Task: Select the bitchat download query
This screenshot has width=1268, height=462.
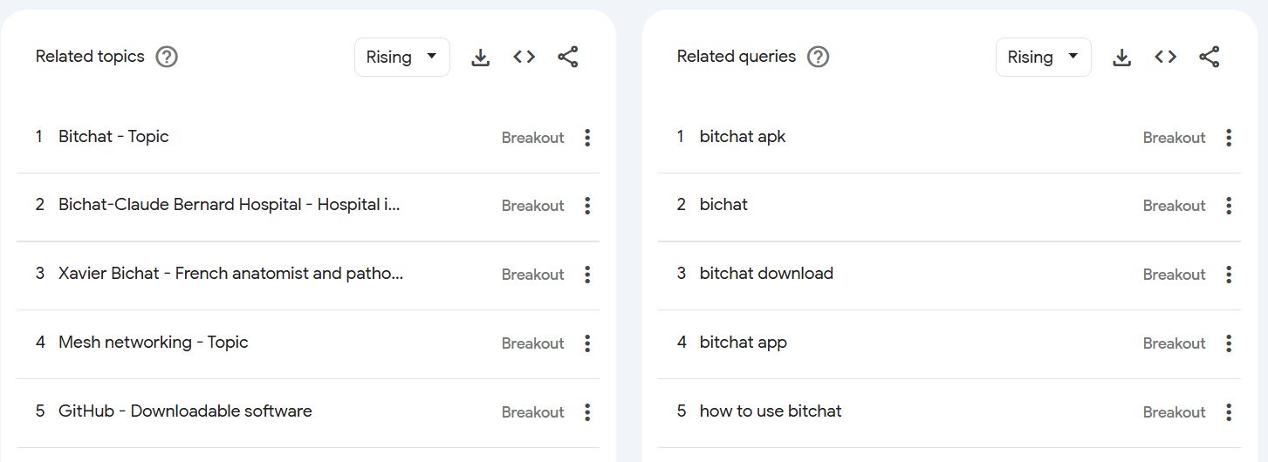Action: point(766,274)
